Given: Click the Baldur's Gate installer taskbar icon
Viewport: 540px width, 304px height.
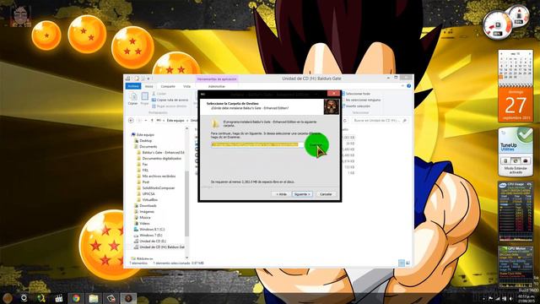Looking at the screenshot, I should click(128, 298).
